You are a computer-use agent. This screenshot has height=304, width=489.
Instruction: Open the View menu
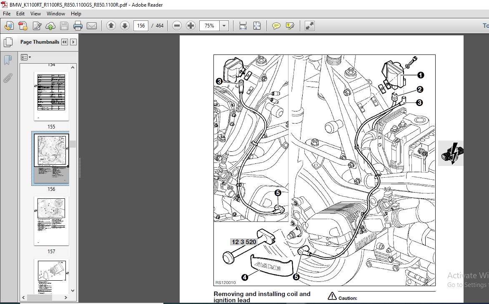tap(35, 14)
